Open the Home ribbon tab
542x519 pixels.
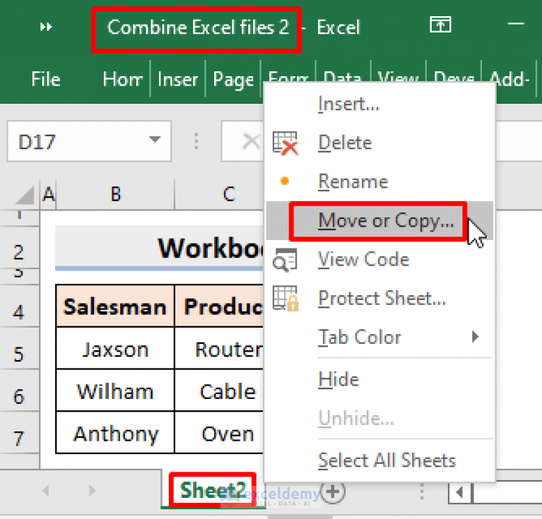click(x=122, y=79)
